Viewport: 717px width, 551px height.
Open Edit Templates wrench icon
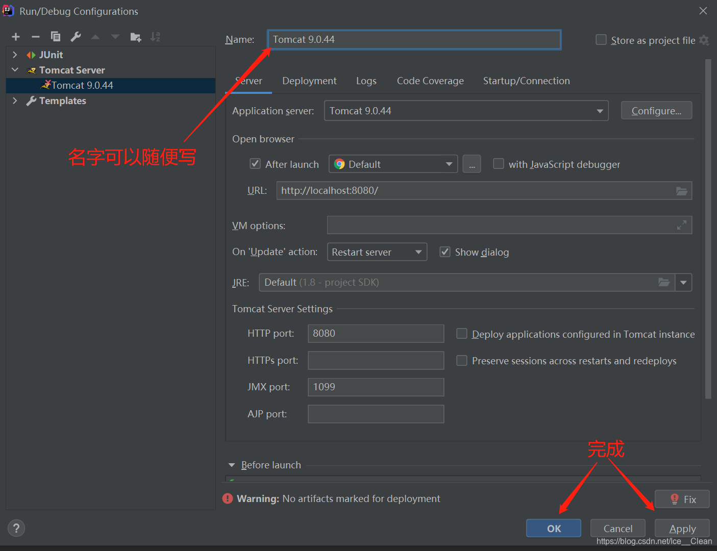(x=76, y=37)
